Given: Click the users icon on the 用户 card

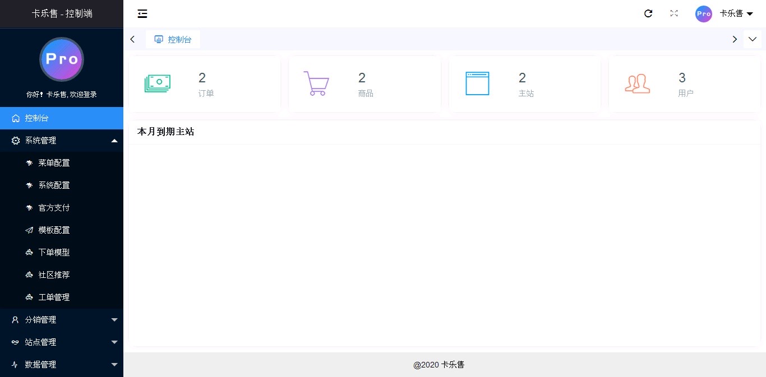Looking at the screenshot, I should [637, 83].
